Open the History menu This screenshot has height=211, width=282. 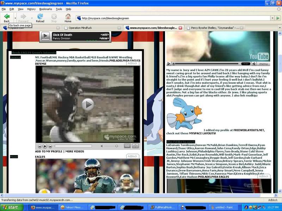[x=31, y=9]
